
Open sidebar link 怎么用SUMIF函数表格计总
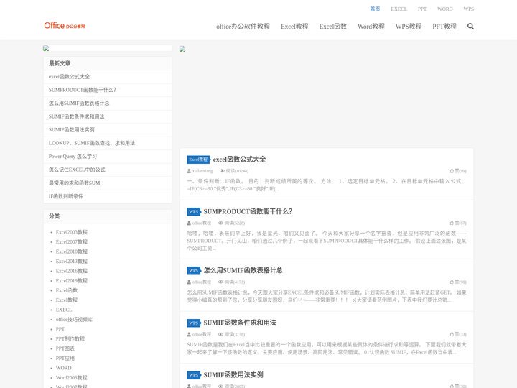pyautogui.click(x=79, y=103)
